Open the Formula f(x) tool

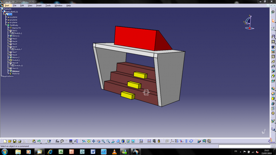click(x=57, y=141)
